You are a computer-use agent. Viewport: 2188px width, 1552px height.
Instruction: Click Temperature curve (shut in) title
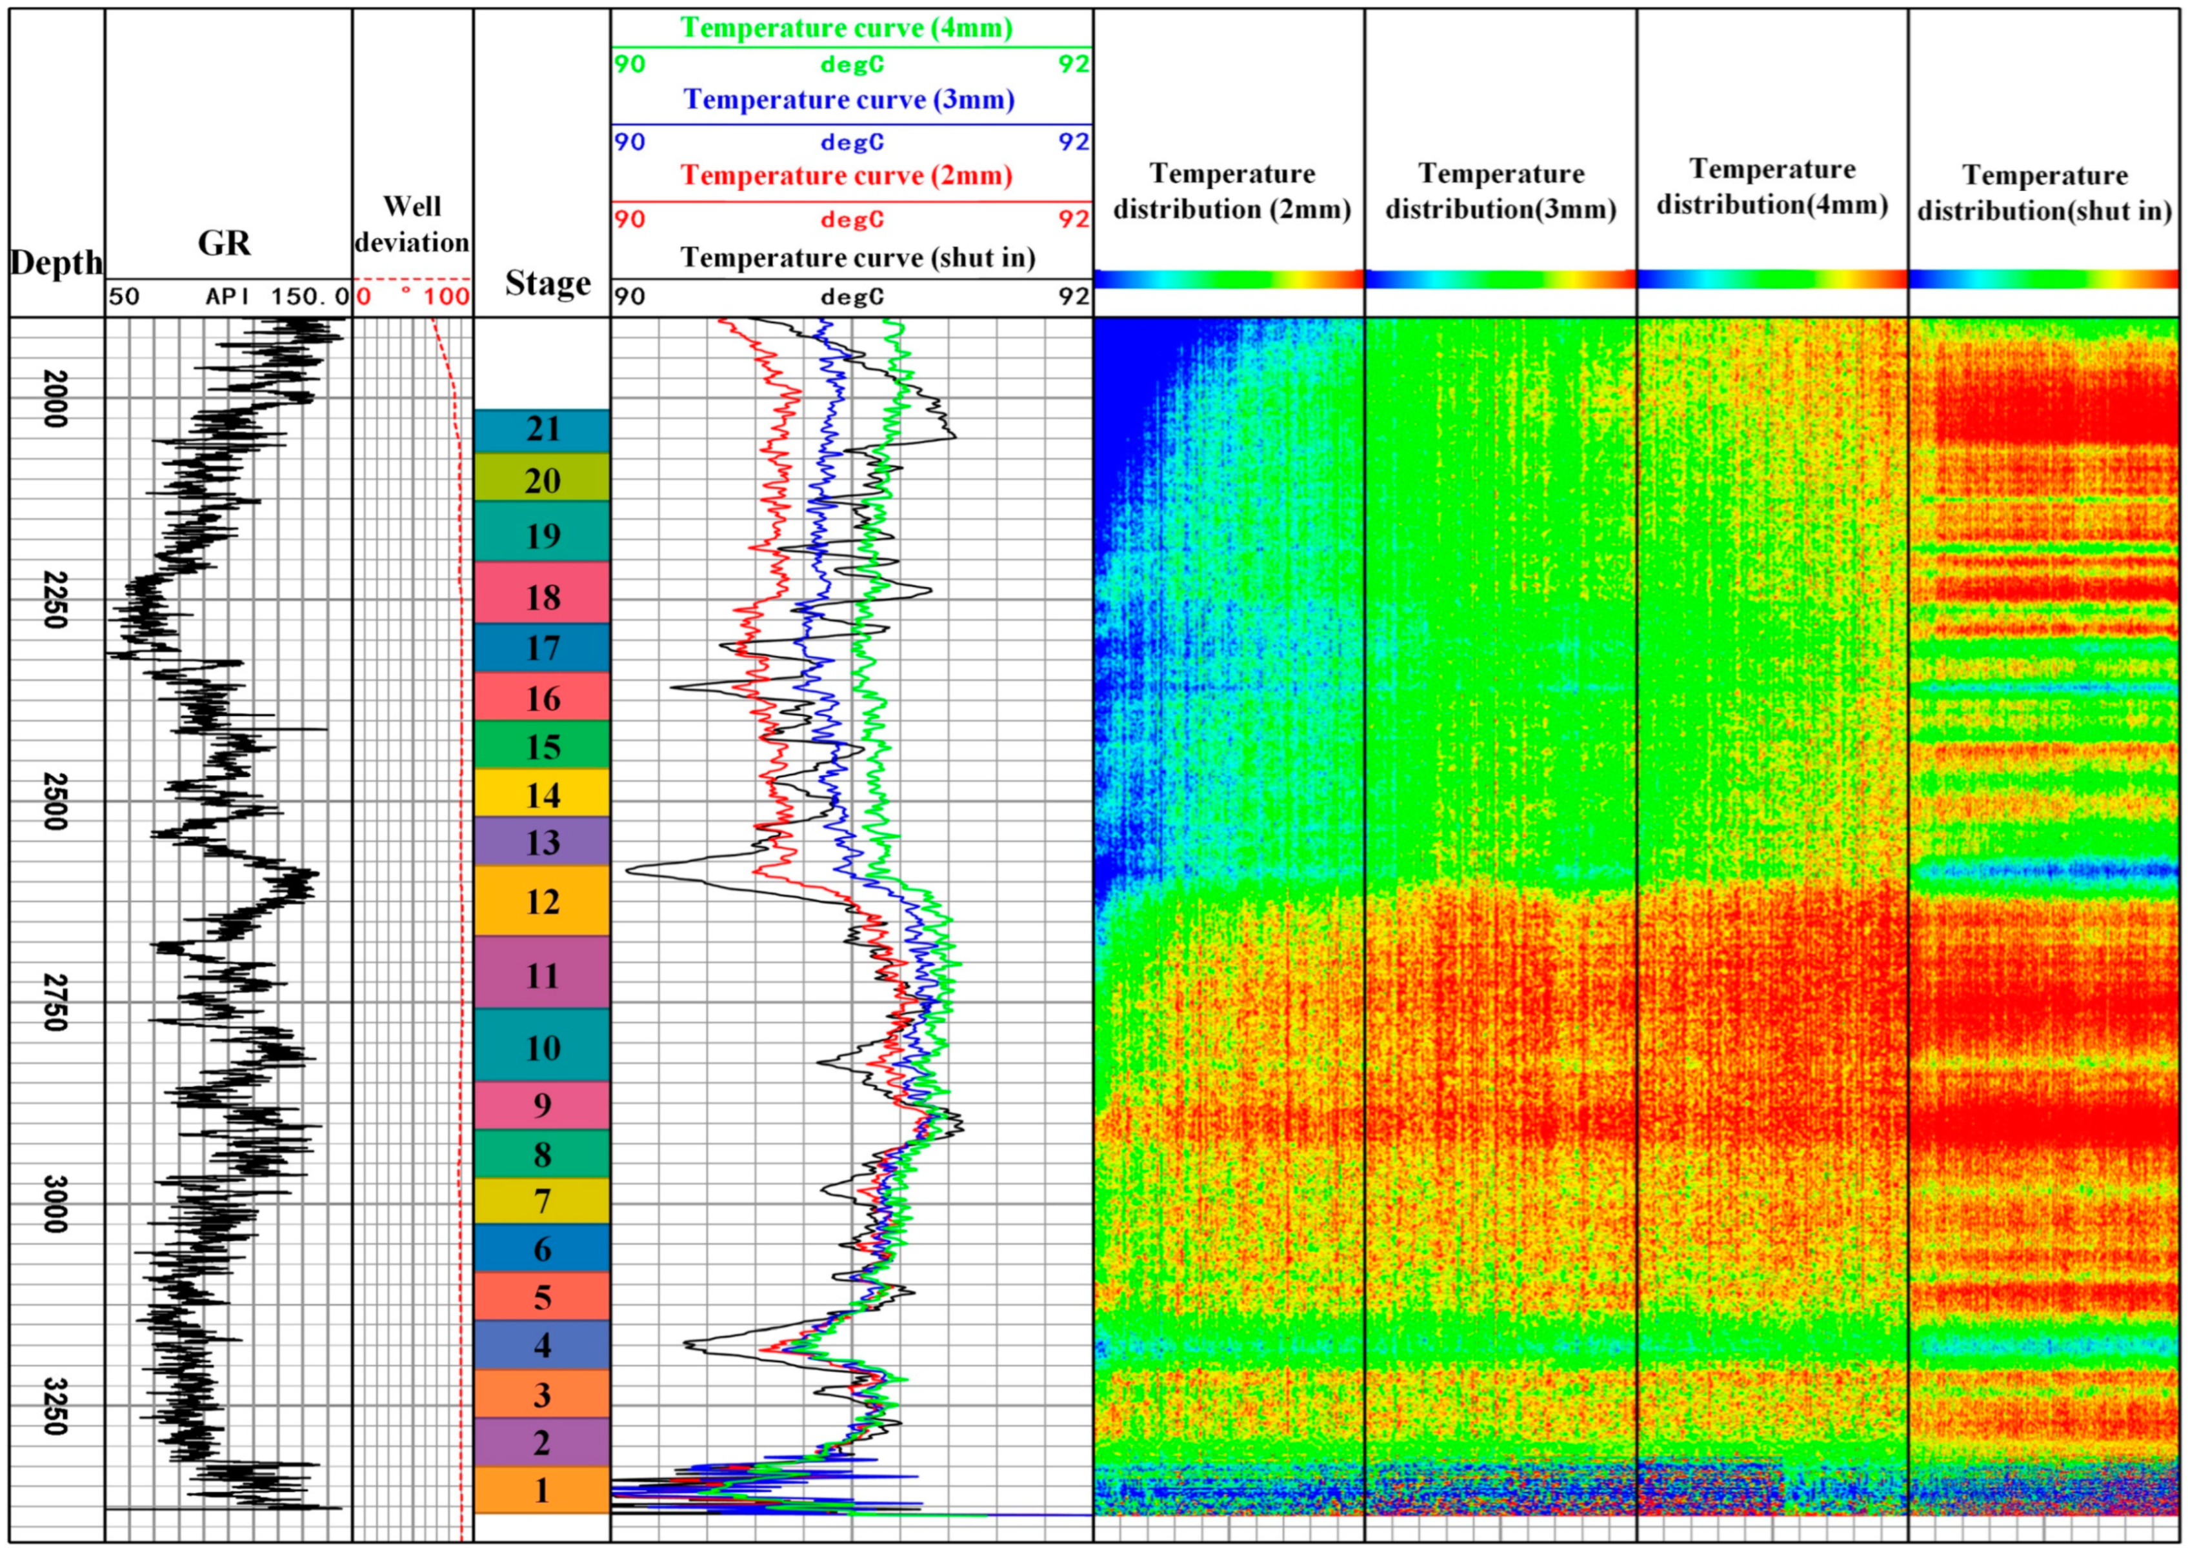pyautogui.click(x=858, y=257)
